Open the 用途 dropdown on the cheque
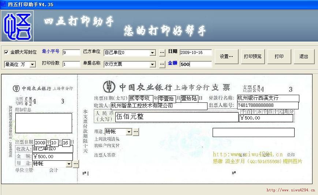Screen dimensions: 318x195 click(x=129, y=132)
